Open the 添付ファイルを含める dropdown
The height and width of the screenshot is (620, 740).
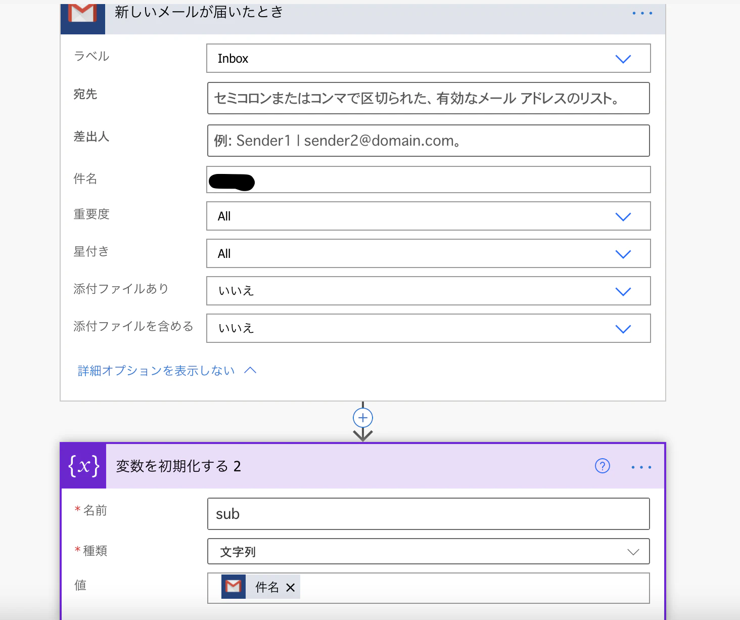tap(429, 328)
